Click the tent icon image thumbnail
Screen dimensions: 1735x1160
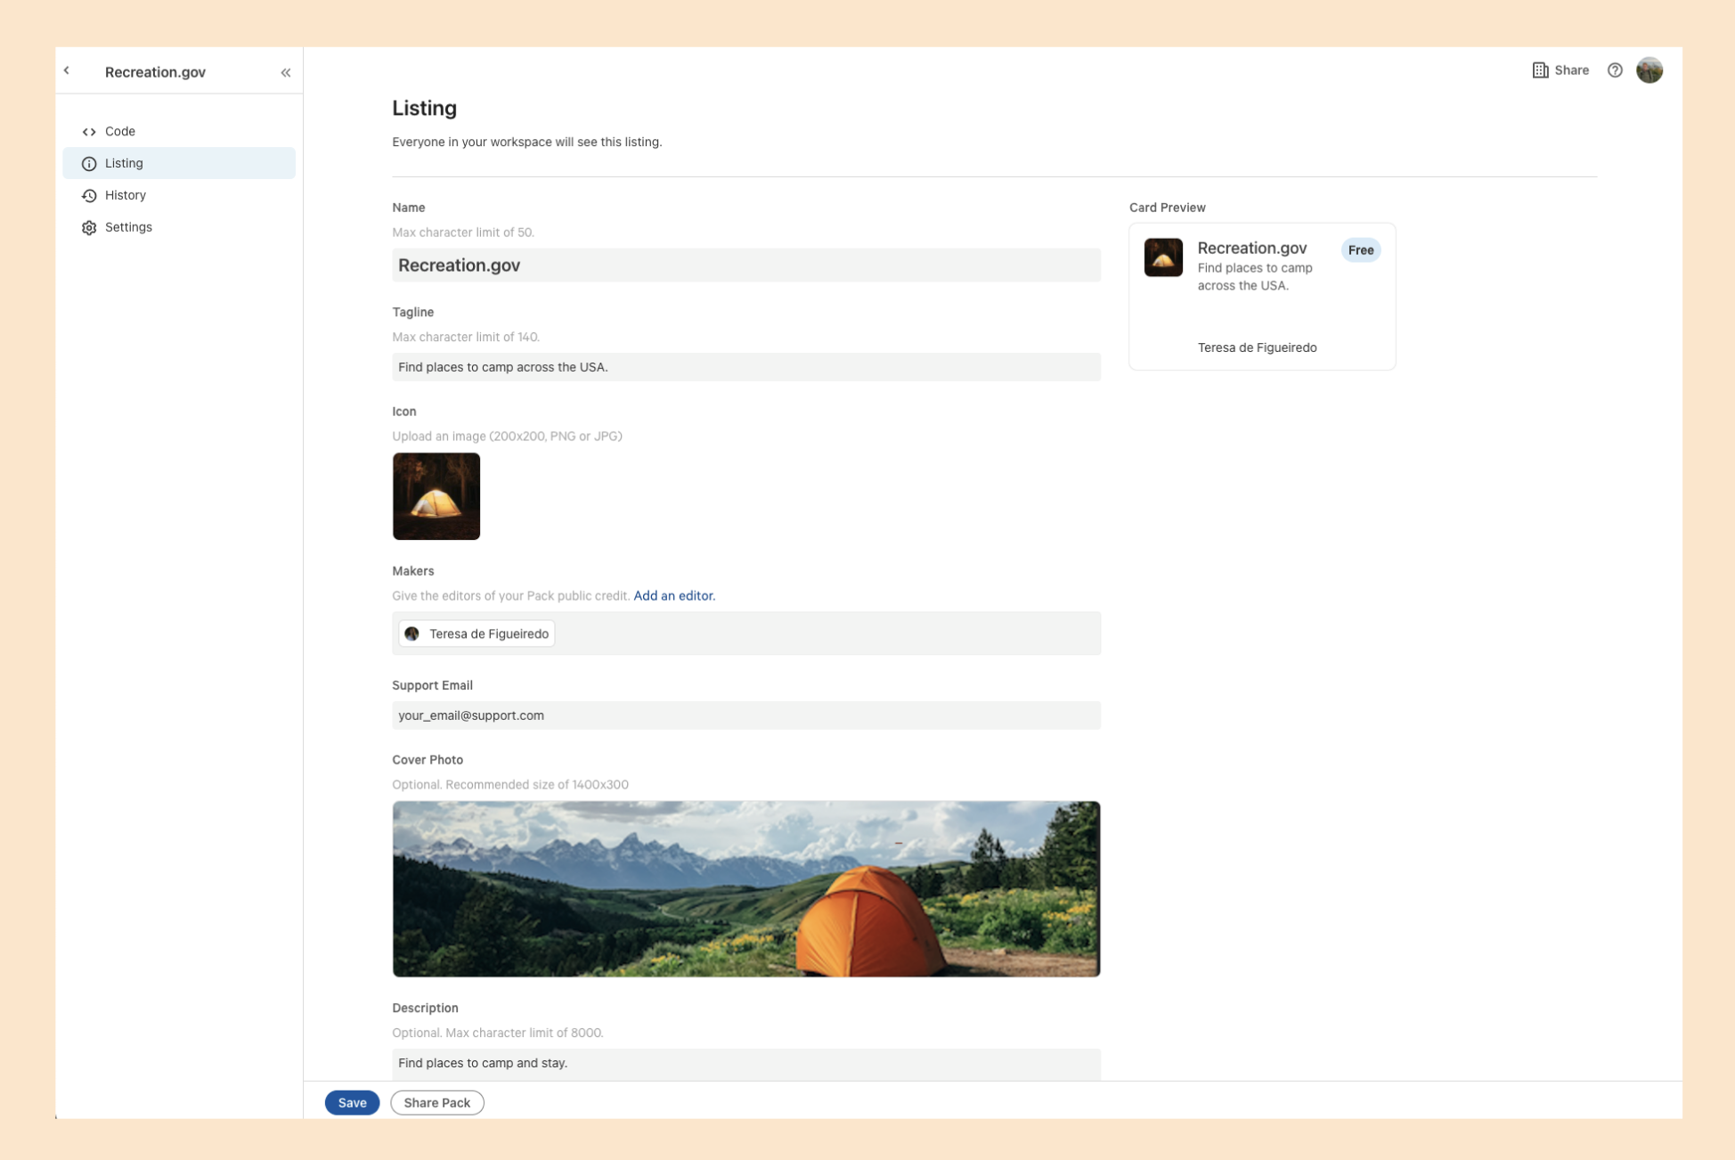click(x=436, y=496)
